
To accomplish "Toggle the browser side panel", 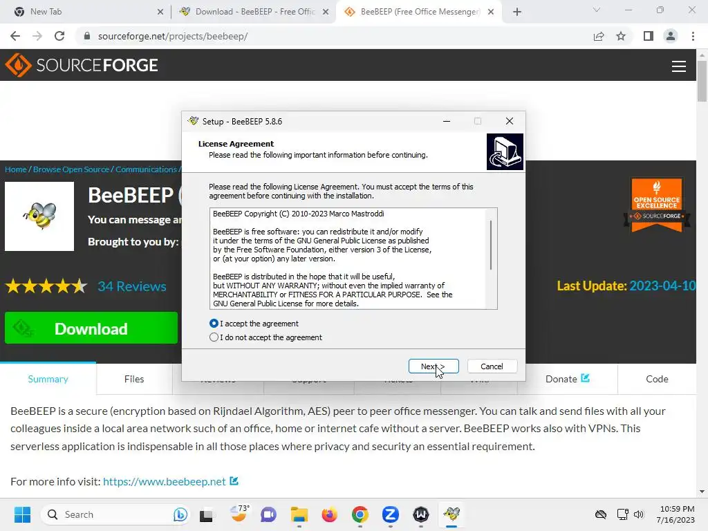I will (x=649, y=36).
